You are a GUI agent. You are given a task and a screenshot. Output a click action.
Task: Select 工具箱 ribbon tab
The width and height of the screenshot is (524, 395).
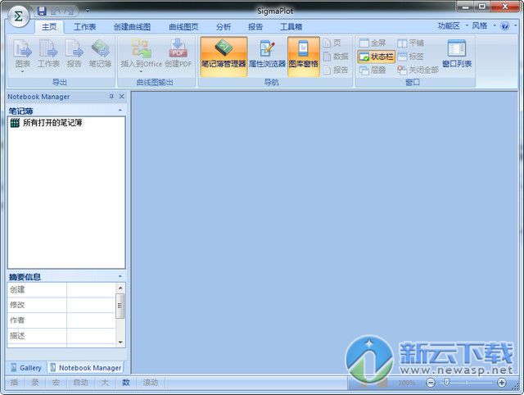click(x=291, y=27)
